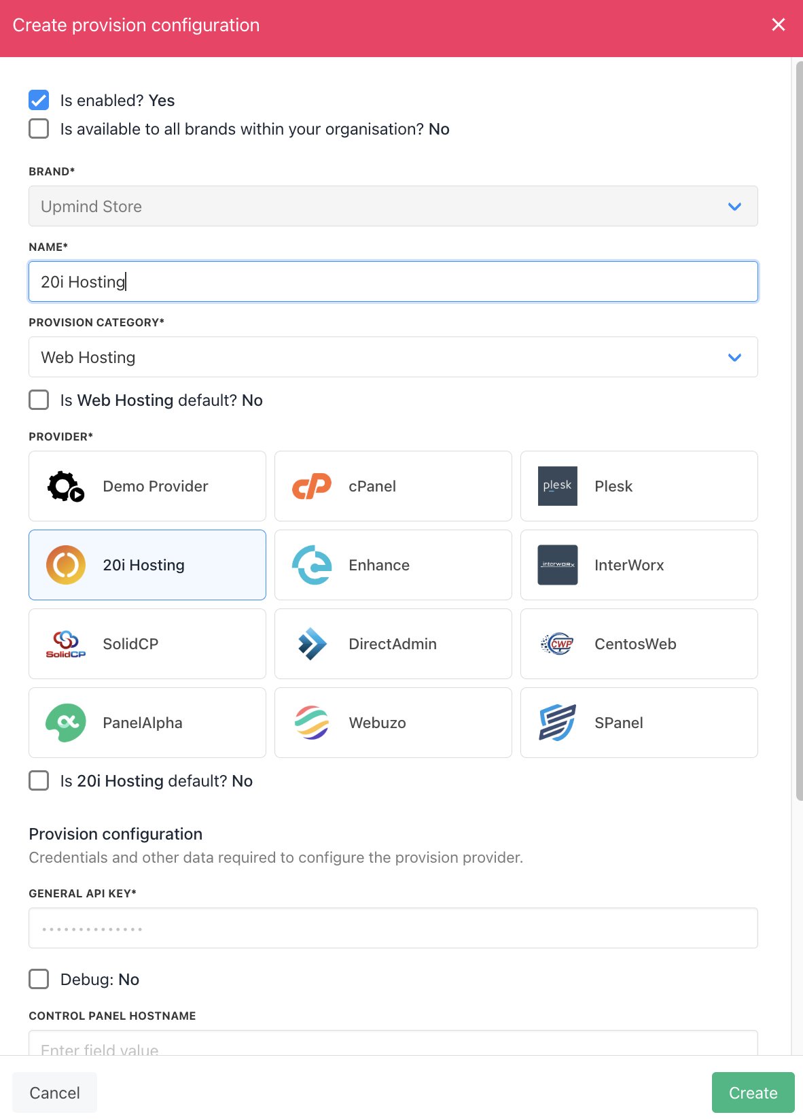Select the SPanel shield icon
The image size is (803, 1119).
558,723
